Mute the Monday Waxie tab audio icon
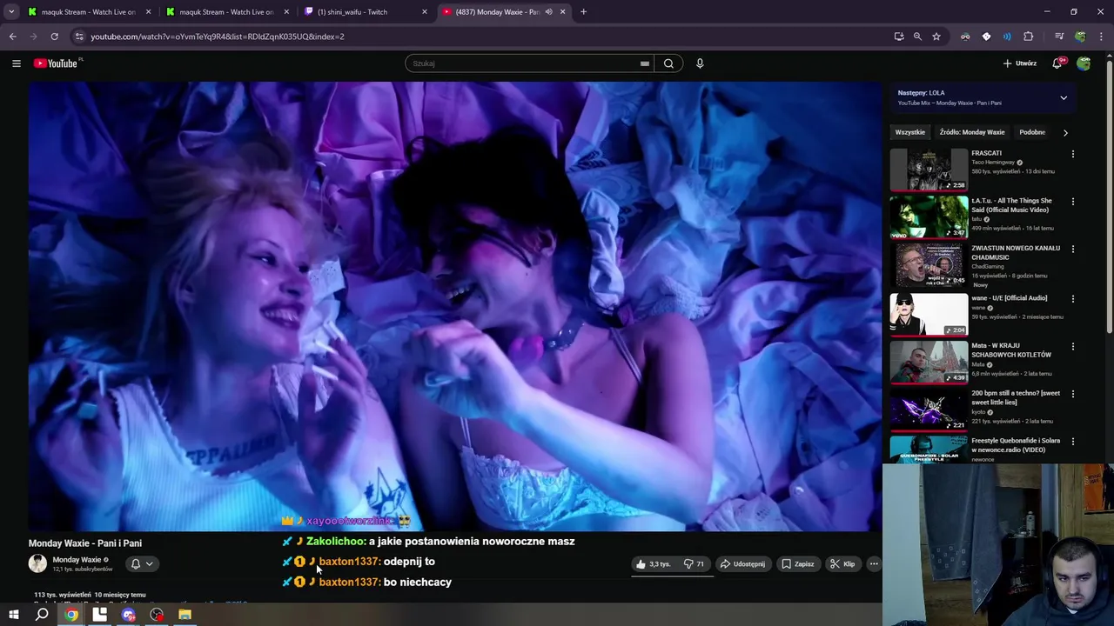This screenshot has width=1114, height=626. (x=548, y=12)
